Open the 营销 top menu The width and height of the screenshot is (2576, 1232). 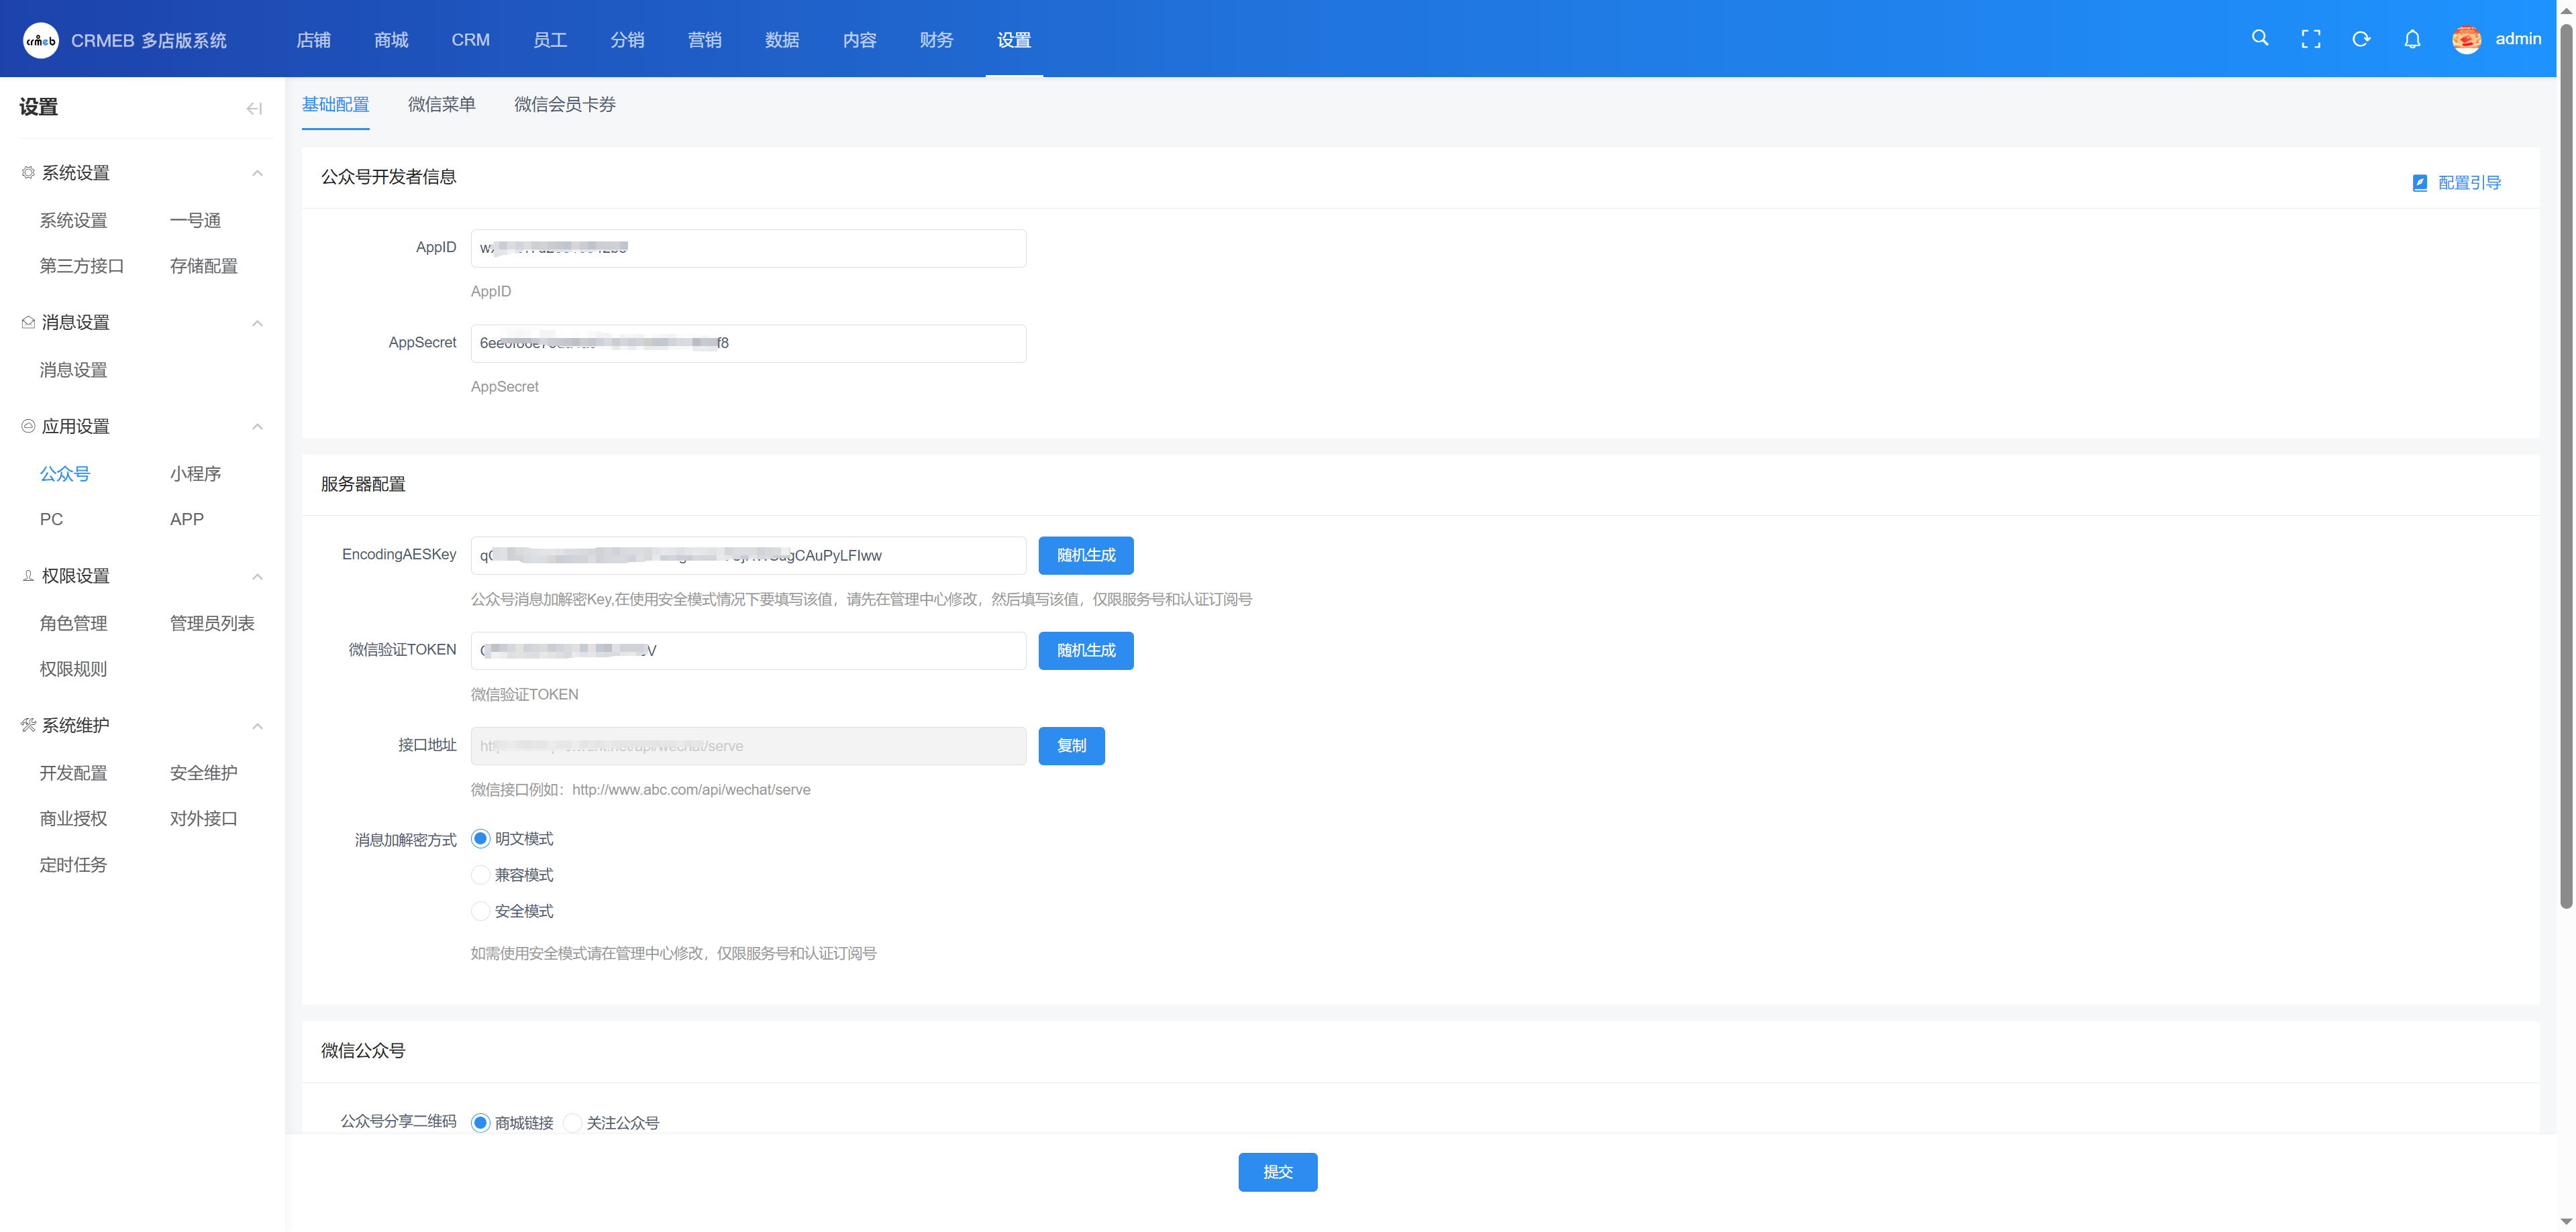pos(704,40)
